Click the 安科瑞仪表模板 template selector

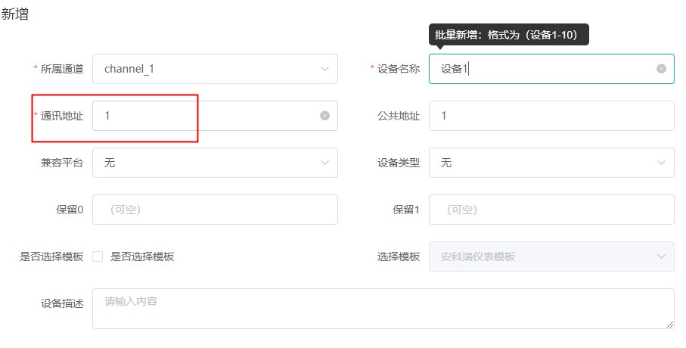551,256
